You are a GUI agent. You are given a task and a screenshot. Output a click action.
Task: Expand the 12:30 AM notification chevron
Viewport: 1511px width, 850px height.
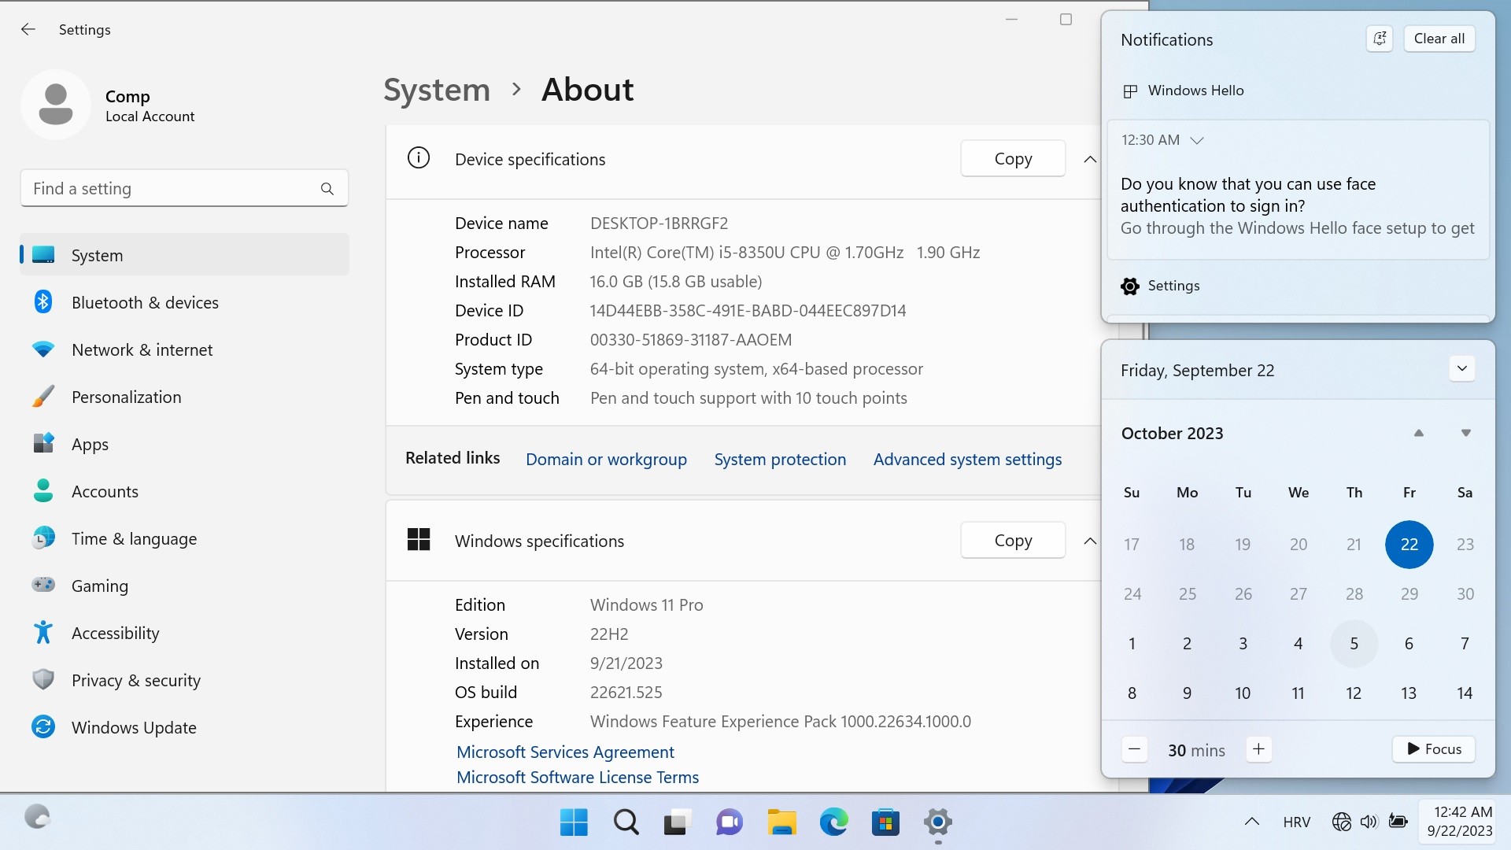tap(1197, 140)
